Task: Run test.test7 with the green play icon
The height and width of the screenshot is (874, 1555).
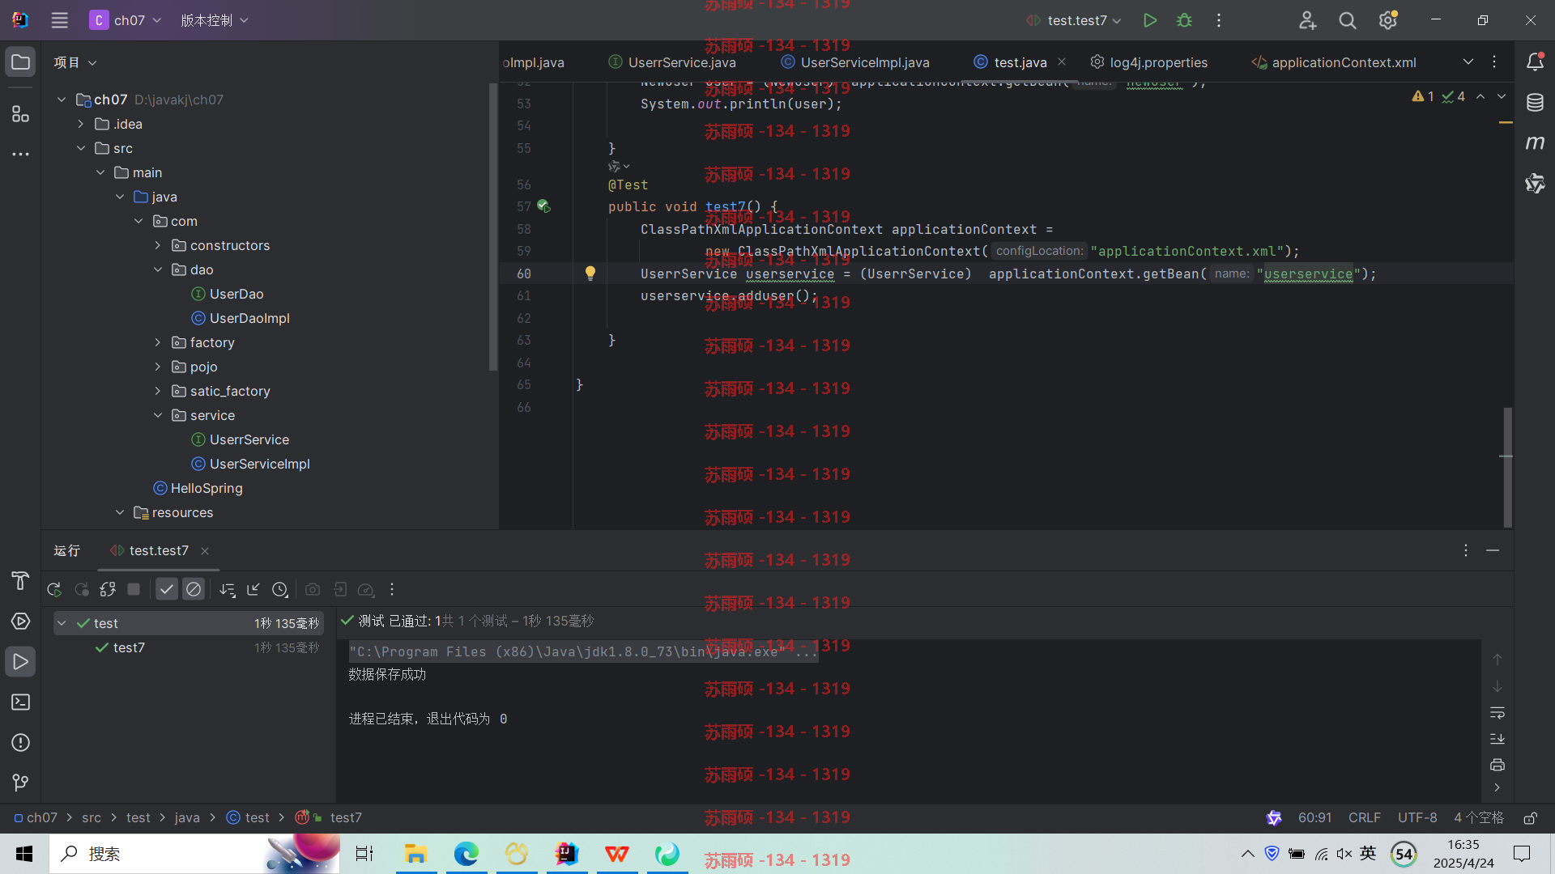Action: click(x=1149, y=20)
